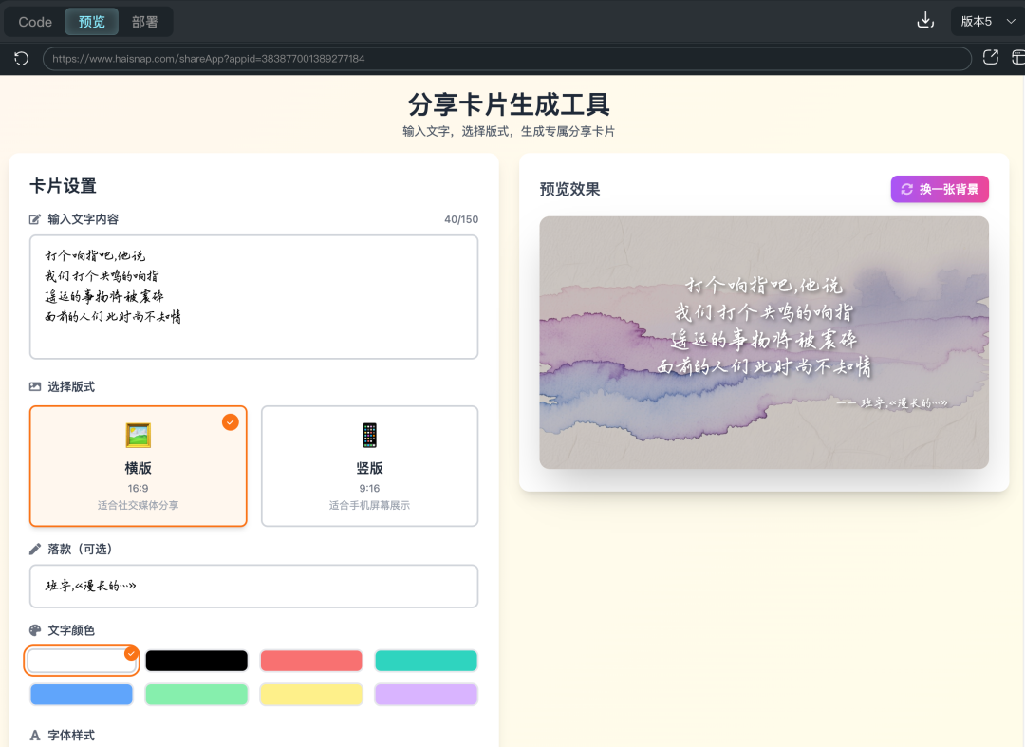The height and width of the screenshot is (747, 1025).
Task: Toggle the layout panel icon beside the URL bar
Action: 1017,58
